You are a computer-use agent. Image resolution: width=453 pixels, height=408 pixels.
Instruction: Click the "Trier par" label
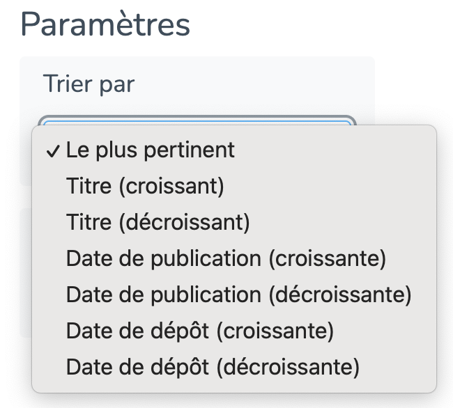coord(89,84)
